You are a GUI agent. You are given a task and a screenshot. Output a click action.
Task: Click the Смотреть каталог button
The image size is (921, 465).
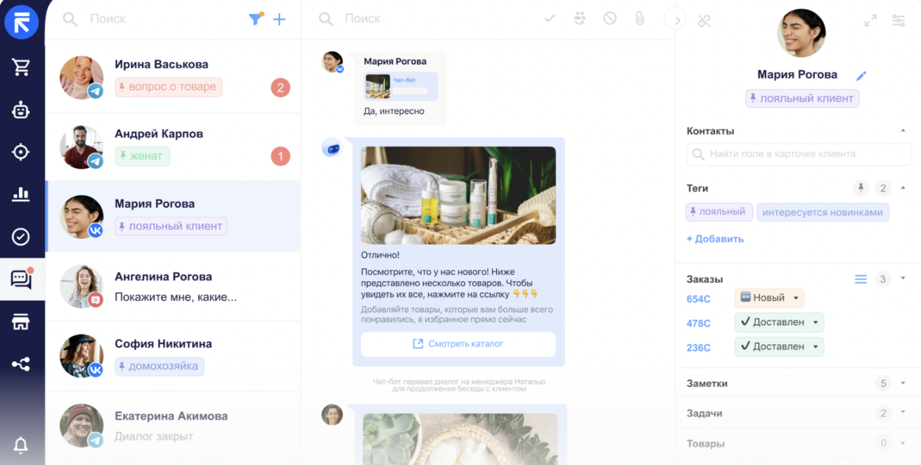458,344
